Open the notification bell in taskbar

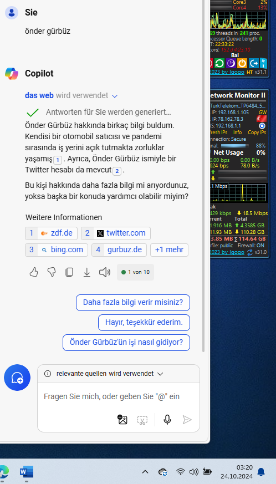tap(261, 472)
